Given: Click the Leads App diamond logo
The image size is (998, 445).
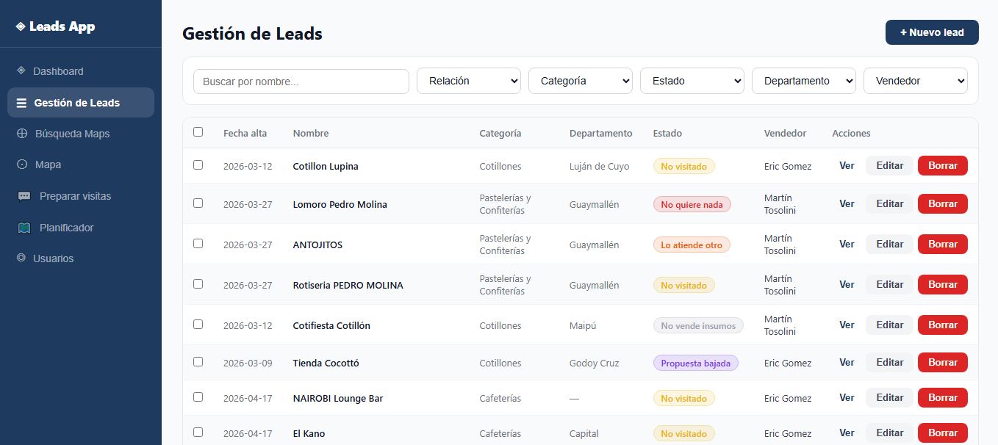Looking at the screenshot, I should [x=21, y=26].
